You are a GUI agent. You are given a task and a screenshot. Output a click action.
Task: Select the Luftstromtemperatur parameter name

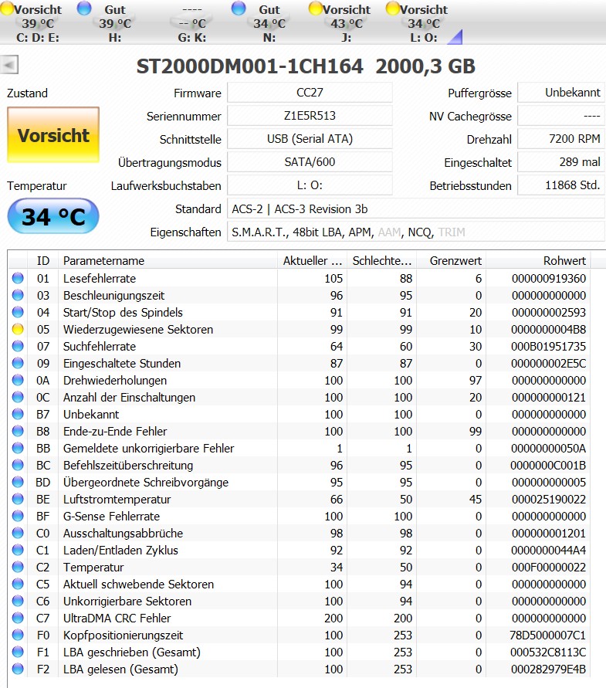point(117,500)
